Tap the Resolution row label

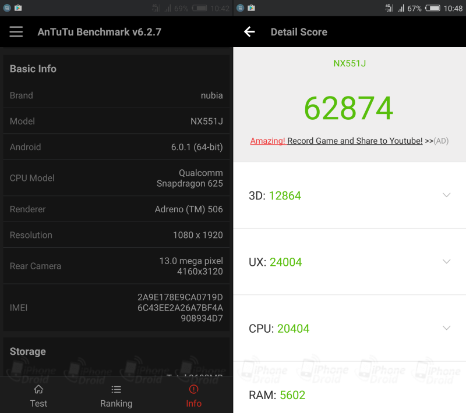point(31,235)
